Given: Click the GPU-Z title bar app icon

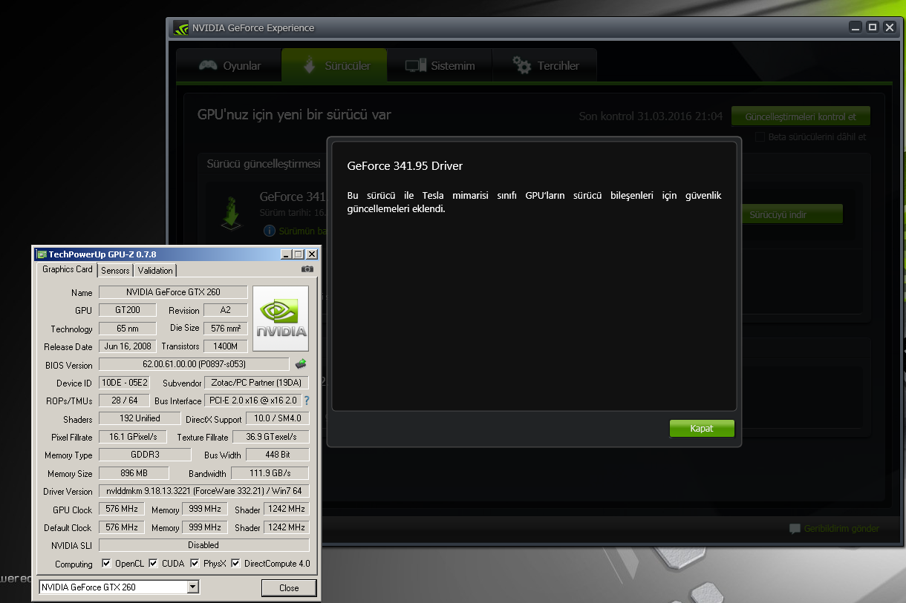Looking at the screenshot, I should click(x=42, y=254).
